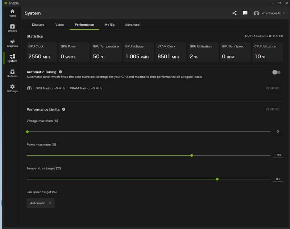Screen dimensions: 290x229
Task: Click the Statistics heading
Action: (x=34, y=36)
